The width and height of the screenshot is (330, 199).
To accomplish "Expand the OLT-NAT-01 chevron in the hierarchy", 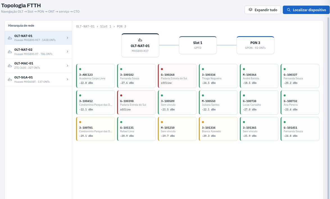I will (x=67, y=38).
